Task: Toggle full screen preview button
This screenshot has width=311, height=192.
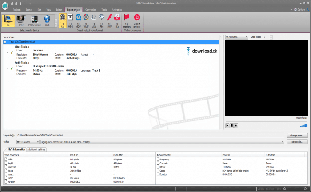Action: tap(236, 125)
